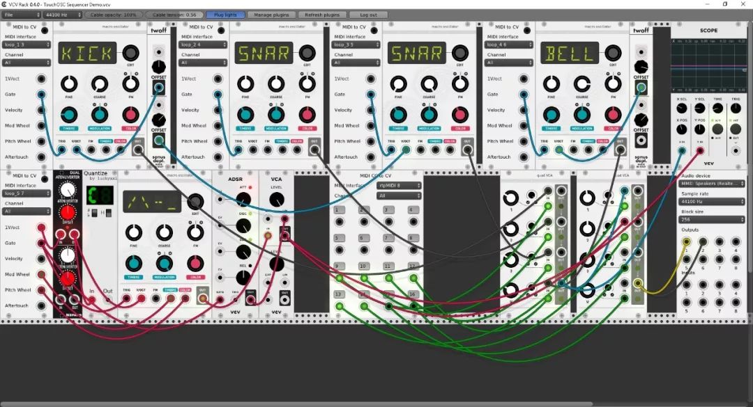Click Scope X SCL knob

(681, 109)
